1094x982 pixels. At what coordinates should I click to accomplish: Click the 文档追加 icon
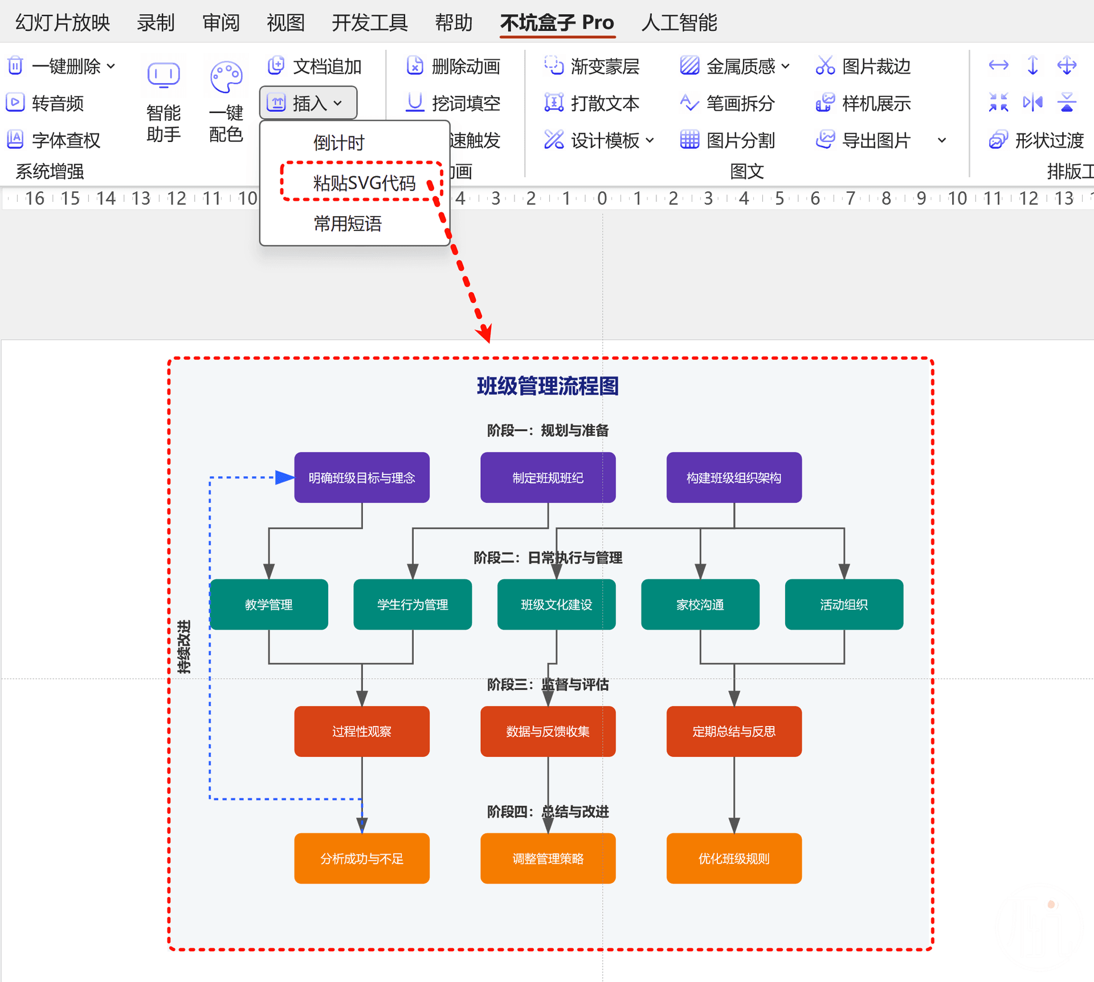click(x=276, y=66)
